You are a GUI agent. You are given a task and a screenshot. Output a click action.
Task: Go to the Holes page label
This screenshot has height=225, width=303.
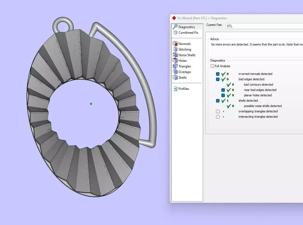click(183, 60)
